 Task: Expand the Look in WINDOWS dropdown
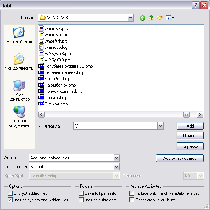pos(131,18)
